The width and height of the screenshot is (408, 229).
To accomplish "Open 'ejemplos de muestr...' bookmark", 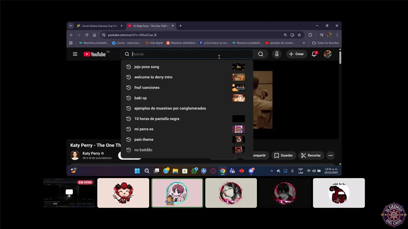I will [280, 43].
